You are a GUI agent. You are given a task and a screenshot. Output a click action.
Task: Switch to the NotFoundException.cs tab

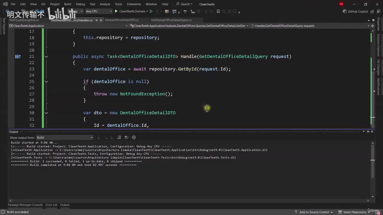[24, 20]
